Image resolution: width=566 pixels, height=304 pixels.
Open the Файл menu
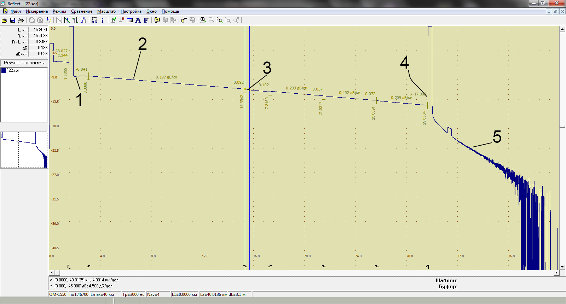tap(16, 11)
